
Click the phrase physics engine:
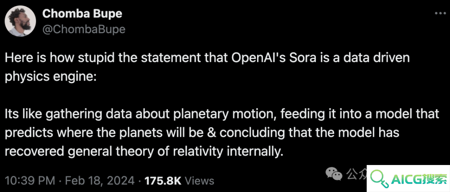pos(50,77)
